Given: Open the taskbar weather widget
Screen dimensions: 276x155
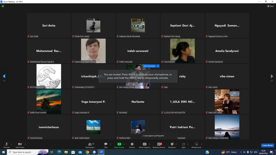Looking at the screenshot, I should click(x=229, y=152).
